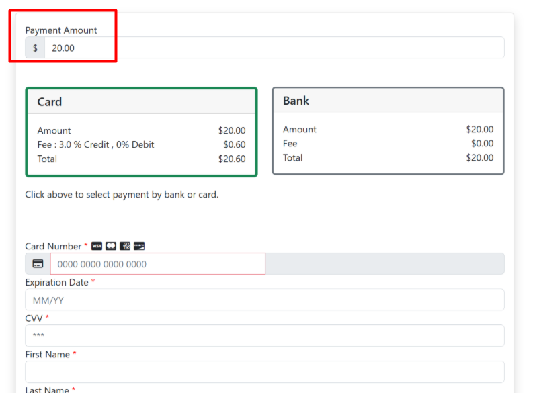Click the CVV label
The width and height of the screenshot is (533, 393).
pyautogui.click(x=34, y=318)
